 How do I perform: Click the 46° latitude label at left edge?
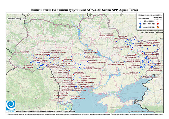coord(8,92)
